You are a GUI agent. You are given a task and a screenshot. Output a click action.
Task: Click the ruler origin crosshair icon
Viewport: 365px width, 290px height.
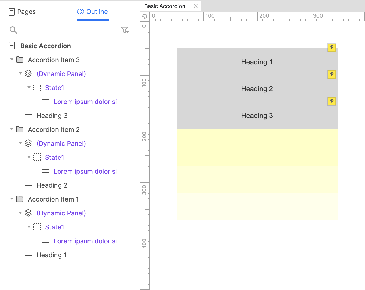pos(145,16)
